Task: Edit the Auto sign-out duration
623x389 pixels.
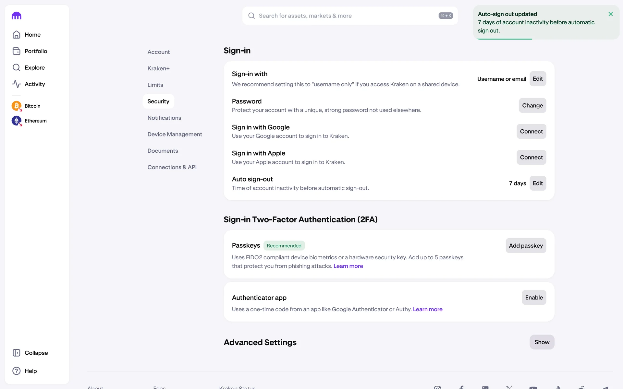Action: [537, 183]
